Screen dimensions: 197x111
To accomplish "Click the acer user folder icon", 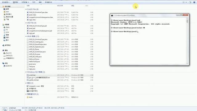I will [x=5, y=12].
